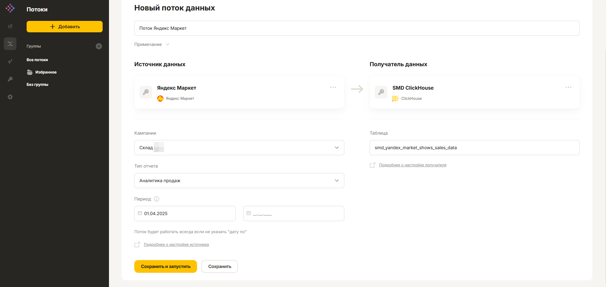The image size is (606, 287).
Task: Edit the Таблица field smd_yandex_market_shows_sales_data
Action: tap(475, 148)
